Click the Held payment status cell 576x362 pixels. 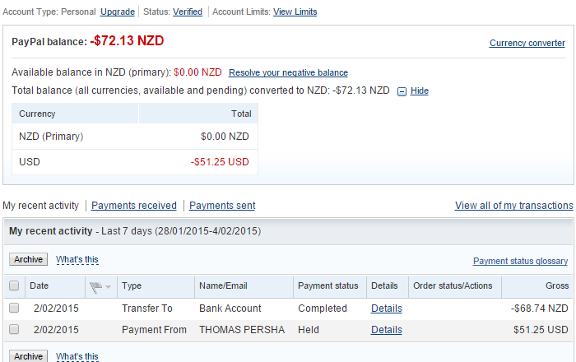(x=309, y=330)
